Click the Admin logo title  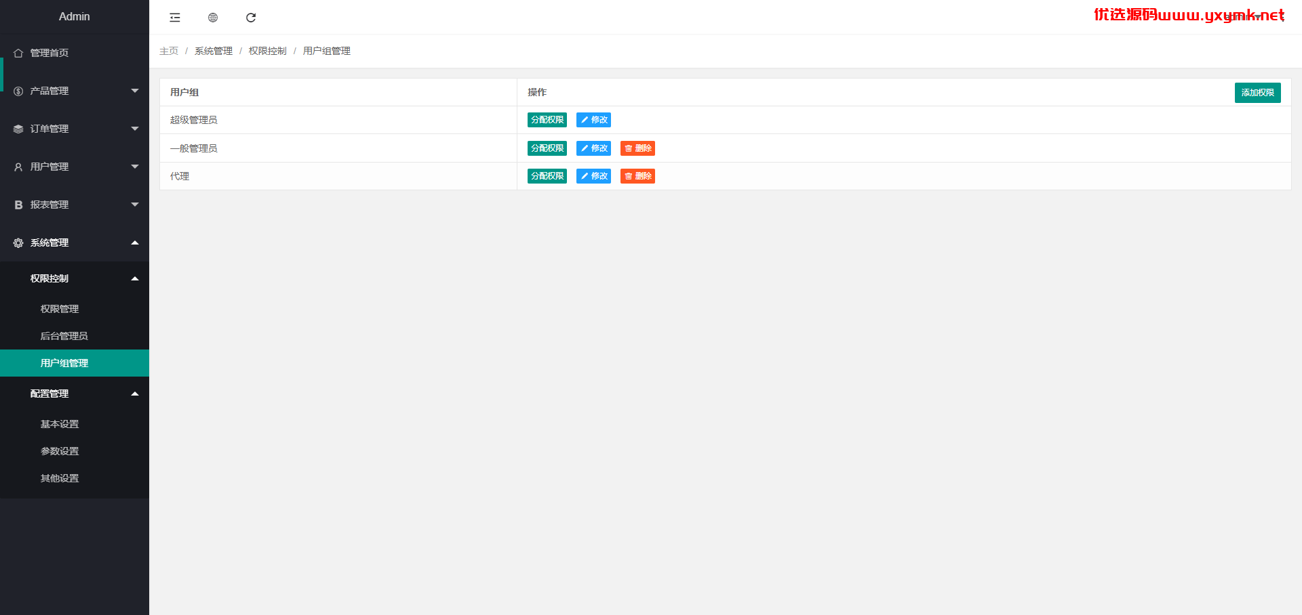[x=75, y=16]
